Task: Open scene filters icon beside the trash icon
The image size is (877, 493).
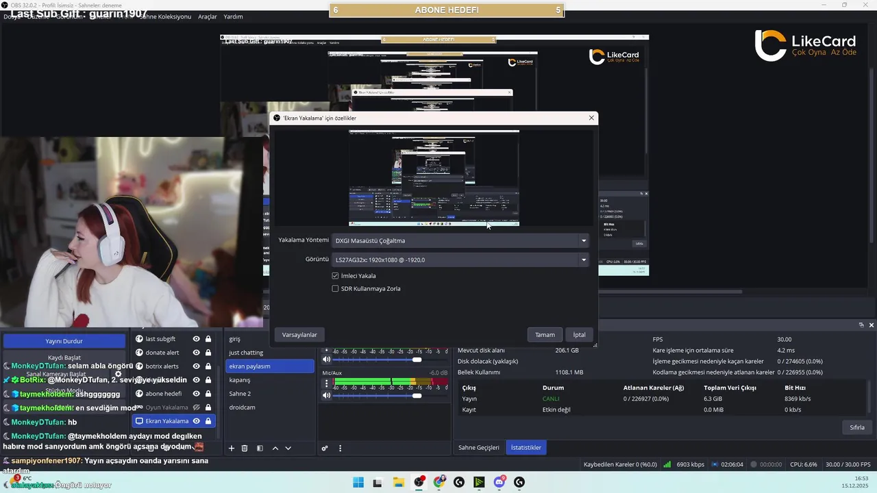Action: point(260,448)
